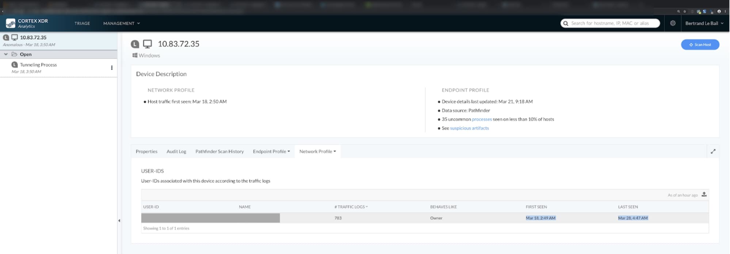Open the settings gear icon
The width and height of the screenshot is (730, 254).
tap(673, 23)
